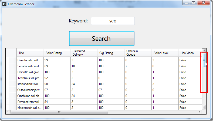Click the Fiverrfanatic row header selector

[x=11, y=60]
